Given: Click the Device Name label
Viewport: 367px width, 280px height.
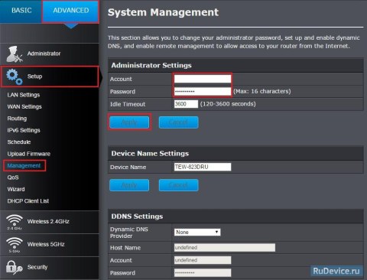Looking at the screenshot, I should (x=128, y=168).
